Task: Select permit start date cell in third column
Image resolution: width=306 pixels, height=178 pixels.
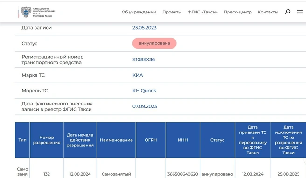Action: coord(80,174)
